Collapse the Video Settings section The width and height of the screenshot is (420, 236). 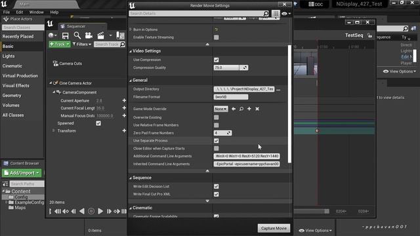point(131,51)
